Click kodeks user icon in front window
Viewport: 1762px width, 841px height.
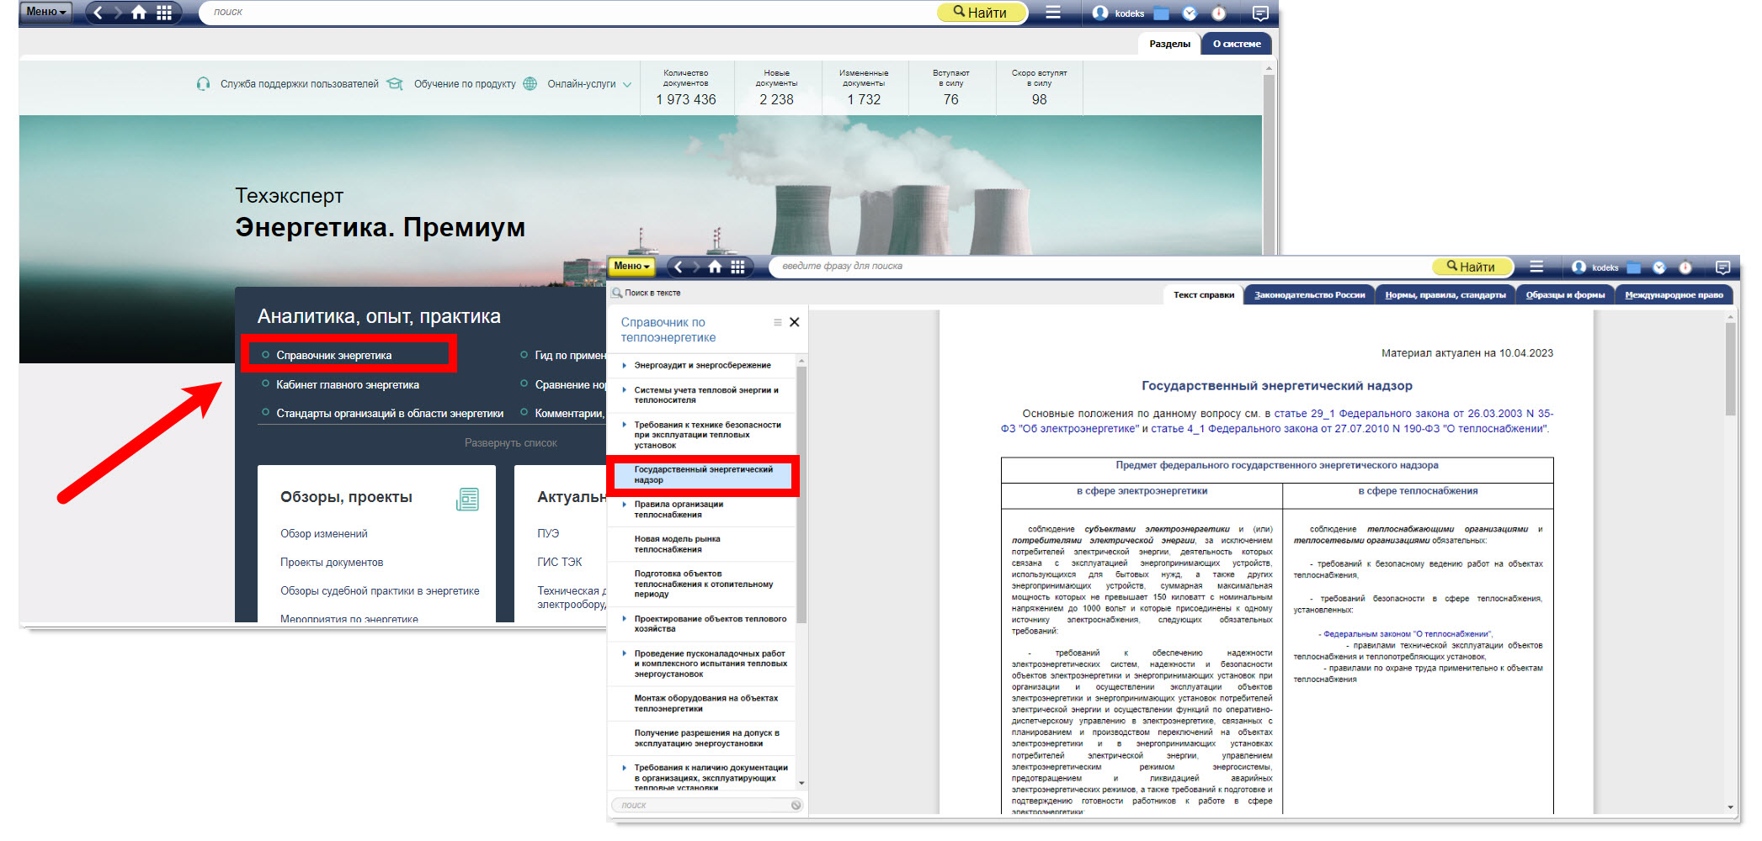click(x=1578, y=267)
